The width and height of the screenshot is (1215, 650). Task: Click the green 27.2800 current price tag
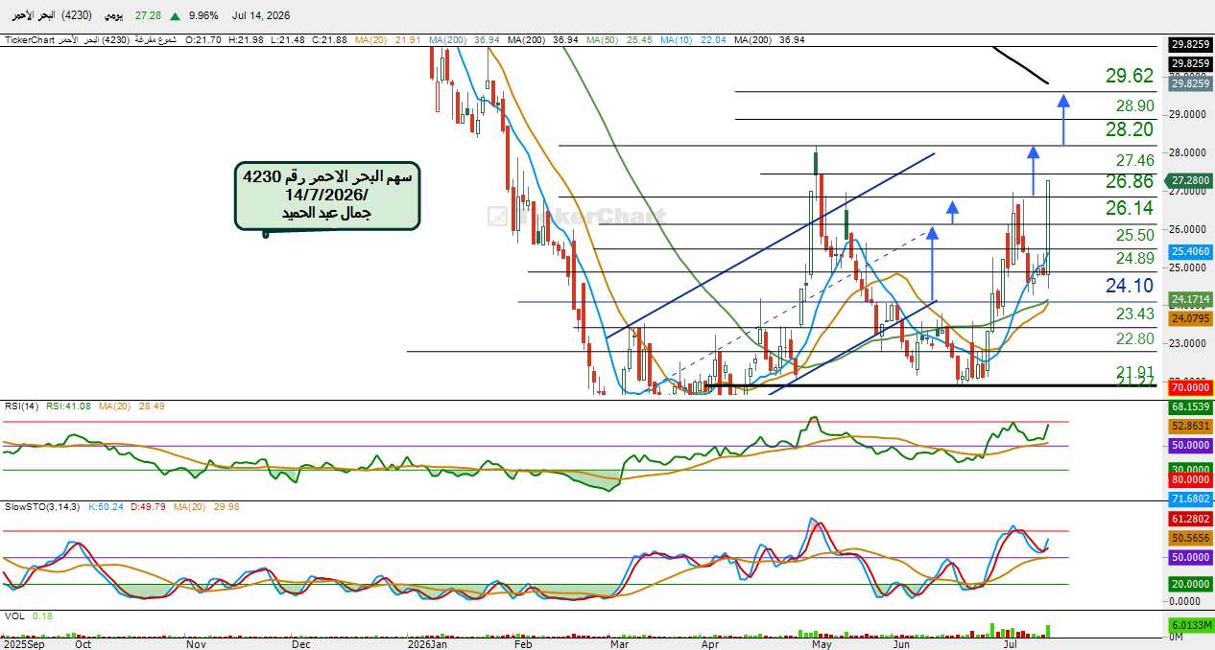(1191, 180)
